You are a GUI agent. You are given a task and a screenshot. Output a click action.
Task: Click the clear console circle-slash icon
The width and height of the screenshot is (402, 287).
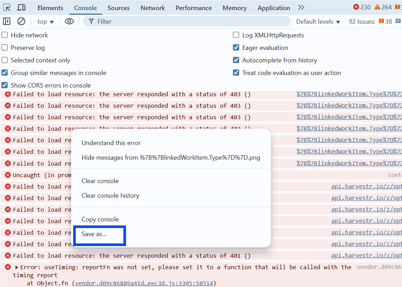pyautogui.click(x=21, y=21)
